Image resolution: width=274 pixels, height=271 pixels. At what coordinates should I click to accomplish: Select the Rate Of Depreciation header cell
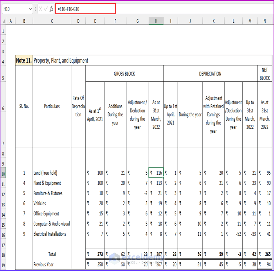(x=78, y=106)
